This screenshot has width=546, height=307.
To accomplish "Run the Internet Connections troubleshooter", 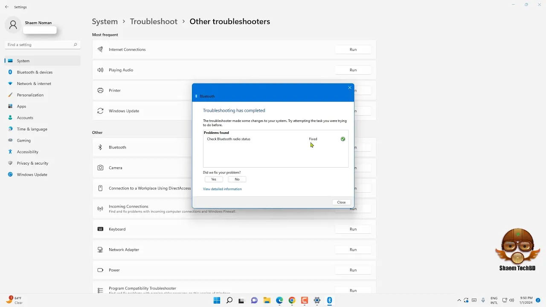I will pos(353,49).
